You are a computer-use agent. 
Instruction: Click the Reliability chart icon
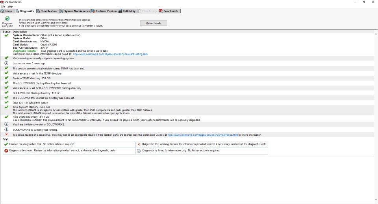pos(120,11)
